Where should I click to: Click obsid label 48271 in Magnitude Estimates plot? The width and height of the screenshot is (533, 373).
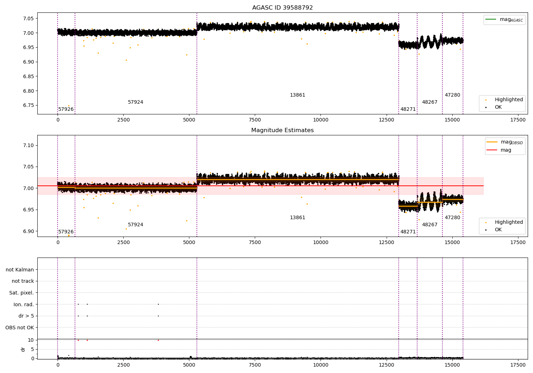(408, 232)
